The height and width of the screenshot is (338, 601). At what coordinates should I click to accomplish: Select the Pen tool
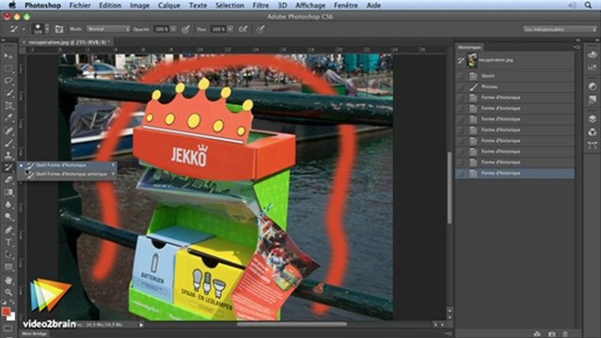click(x=8, y=230)
